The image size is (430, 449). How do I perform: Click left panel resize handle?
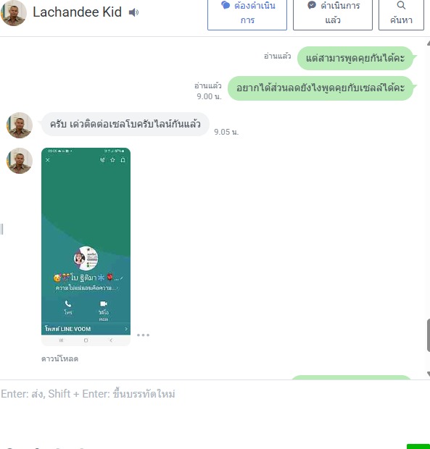coord(1,230)
